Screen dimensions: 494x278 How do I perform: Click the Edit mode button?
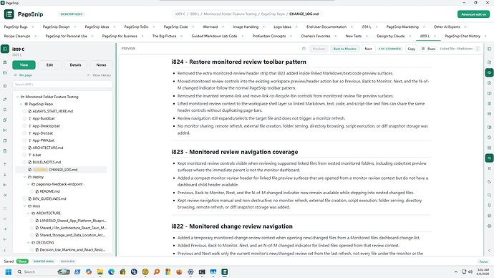(x=50, y=65)
